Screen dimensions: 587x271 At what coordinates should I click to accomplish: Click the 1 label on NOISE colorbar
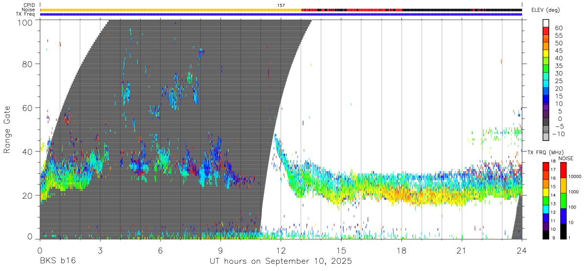[x=570, y=238]
